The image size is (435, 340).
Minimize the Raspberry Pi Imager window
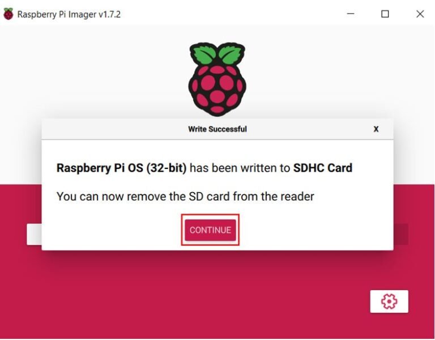point(351,14)
